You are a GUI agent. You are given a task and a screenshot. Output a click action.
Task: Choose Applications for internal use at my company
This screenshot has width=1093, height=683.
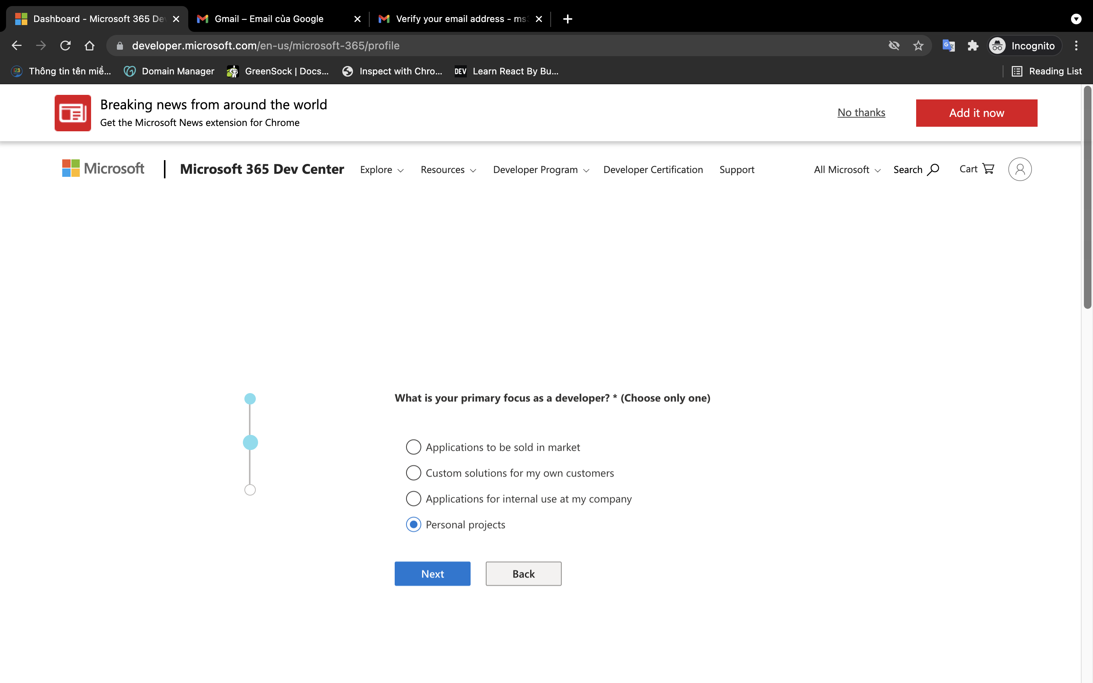(x=413, y=499)
